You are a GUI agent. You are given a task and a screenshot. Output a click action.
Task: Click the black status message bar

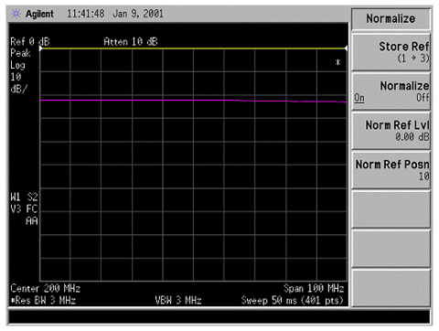point(219,317)
